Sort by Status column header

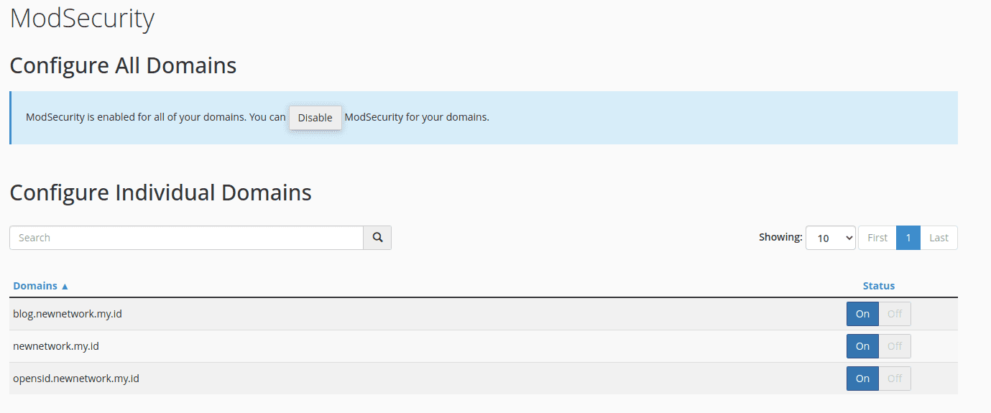879,286
